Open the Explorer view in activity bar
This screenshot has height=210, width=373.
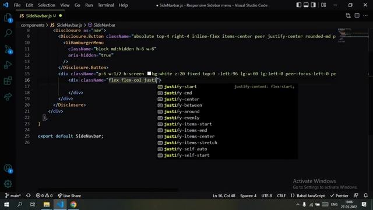click(x=8, y=17)
